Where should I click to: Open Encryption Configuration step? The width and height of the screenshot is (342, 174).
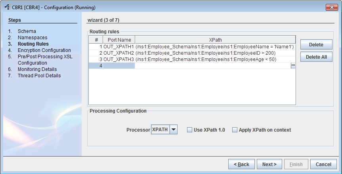pyautogui.click(x=44, y=50)
